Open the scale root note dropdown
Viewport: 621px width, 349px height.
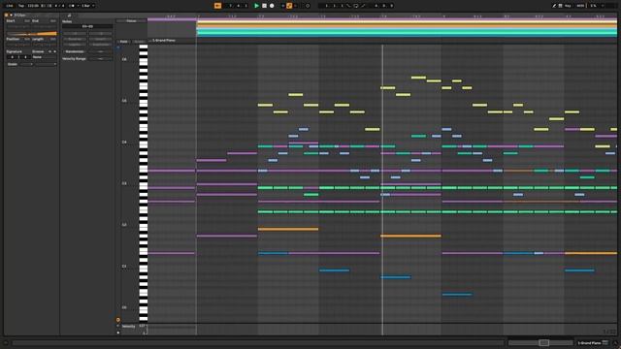pos(26,64)
